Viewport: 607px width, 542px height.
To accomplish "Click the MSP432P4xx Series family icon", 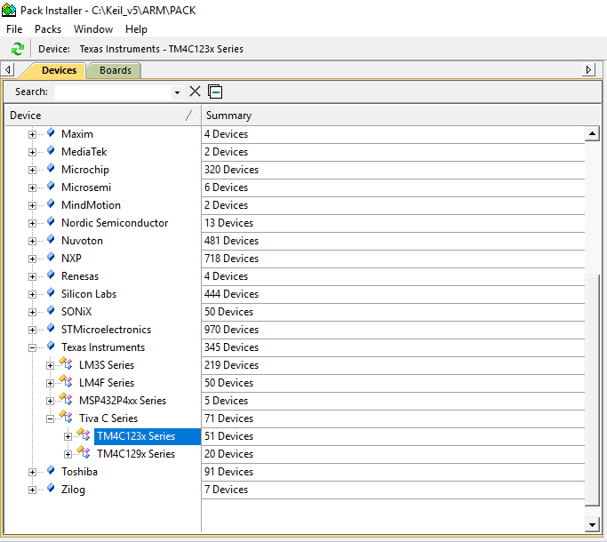I will click(x=66, y=400).
